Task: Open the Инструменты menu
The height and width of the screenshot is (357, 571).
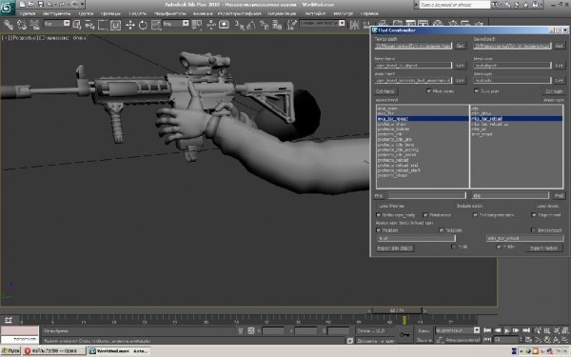Action: 56,13
